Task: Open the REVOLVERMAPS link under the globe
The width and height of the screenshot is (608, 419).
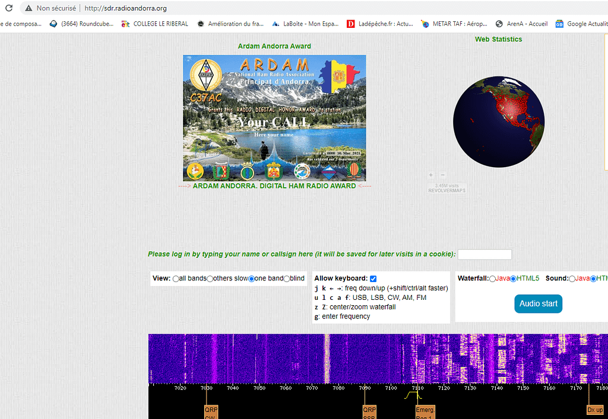Action: 446,191
